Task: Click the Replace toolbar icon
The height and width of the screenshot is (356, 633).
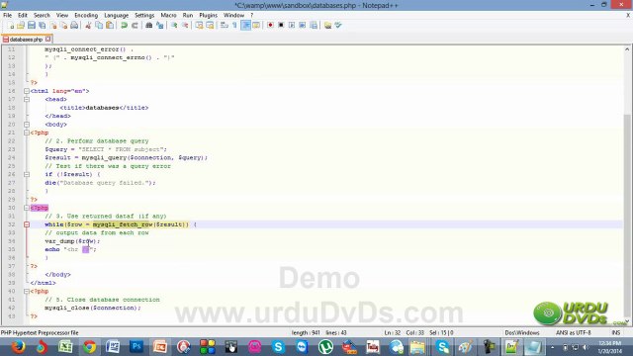Action: tap(160, 26)
